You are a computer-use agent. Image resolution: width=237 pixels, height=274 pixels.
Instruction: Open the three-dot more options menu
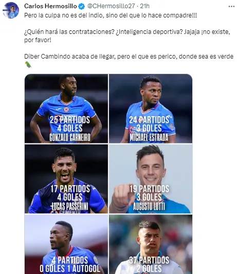click(x=231, y=7)
